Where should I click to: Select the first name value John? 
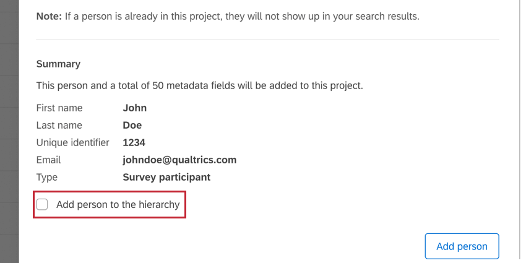(x=135, y=108)
